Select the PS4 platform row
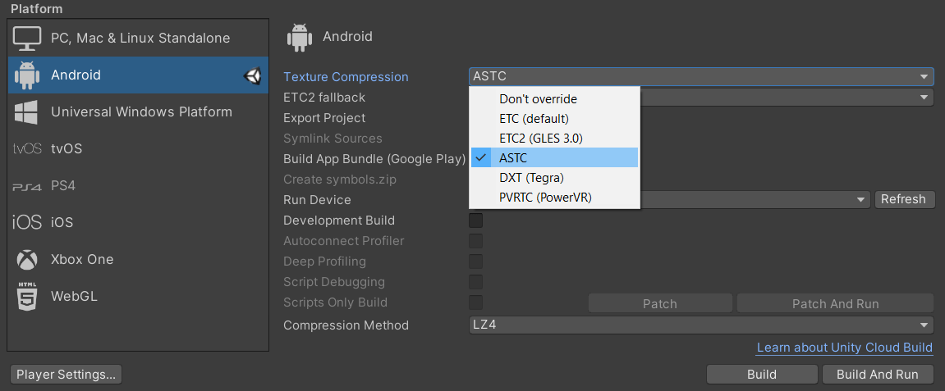Screen dimensions: 945x391 [x=138, y=186]
